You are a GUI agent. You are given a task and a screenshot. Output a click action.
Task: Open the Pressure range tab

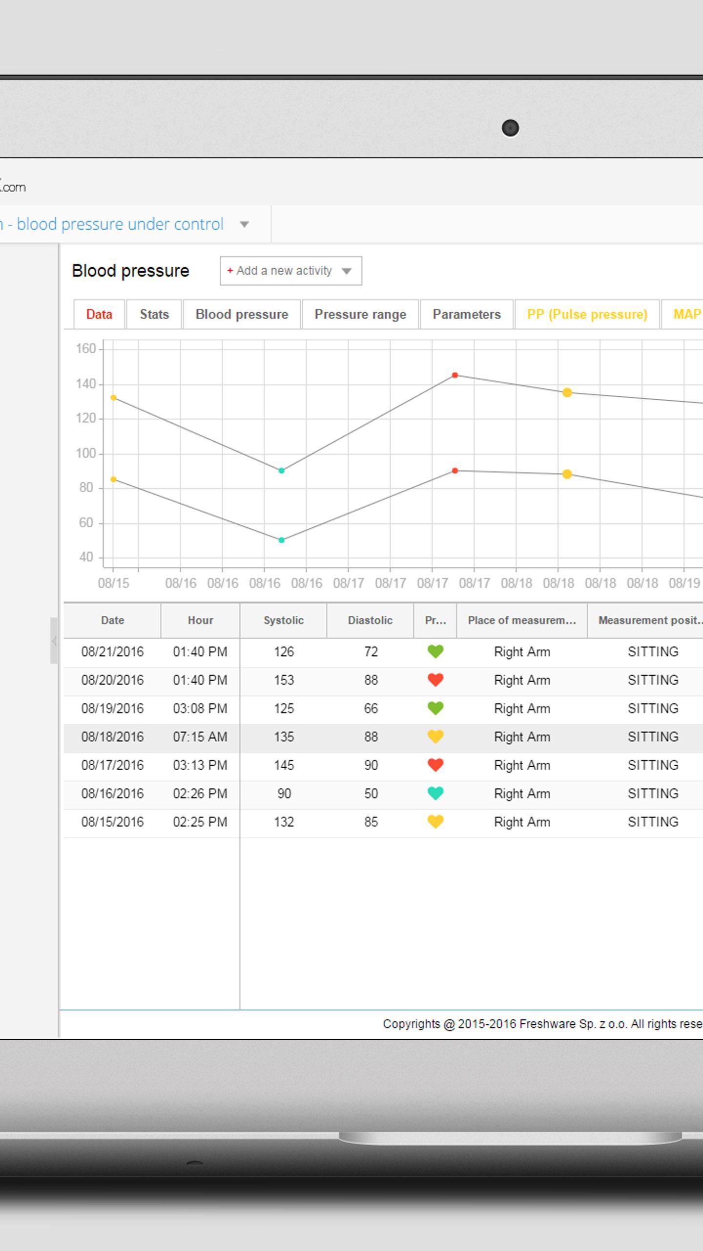[x=360, y=314]
